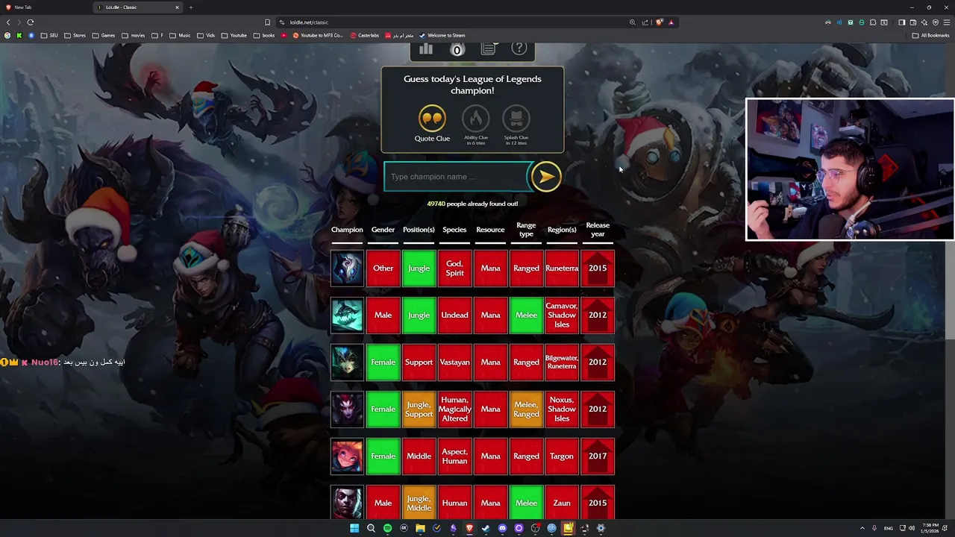Screen dimensions: 955x537
Task: Select the Splash Clue icon
Action: coord(516,119)
